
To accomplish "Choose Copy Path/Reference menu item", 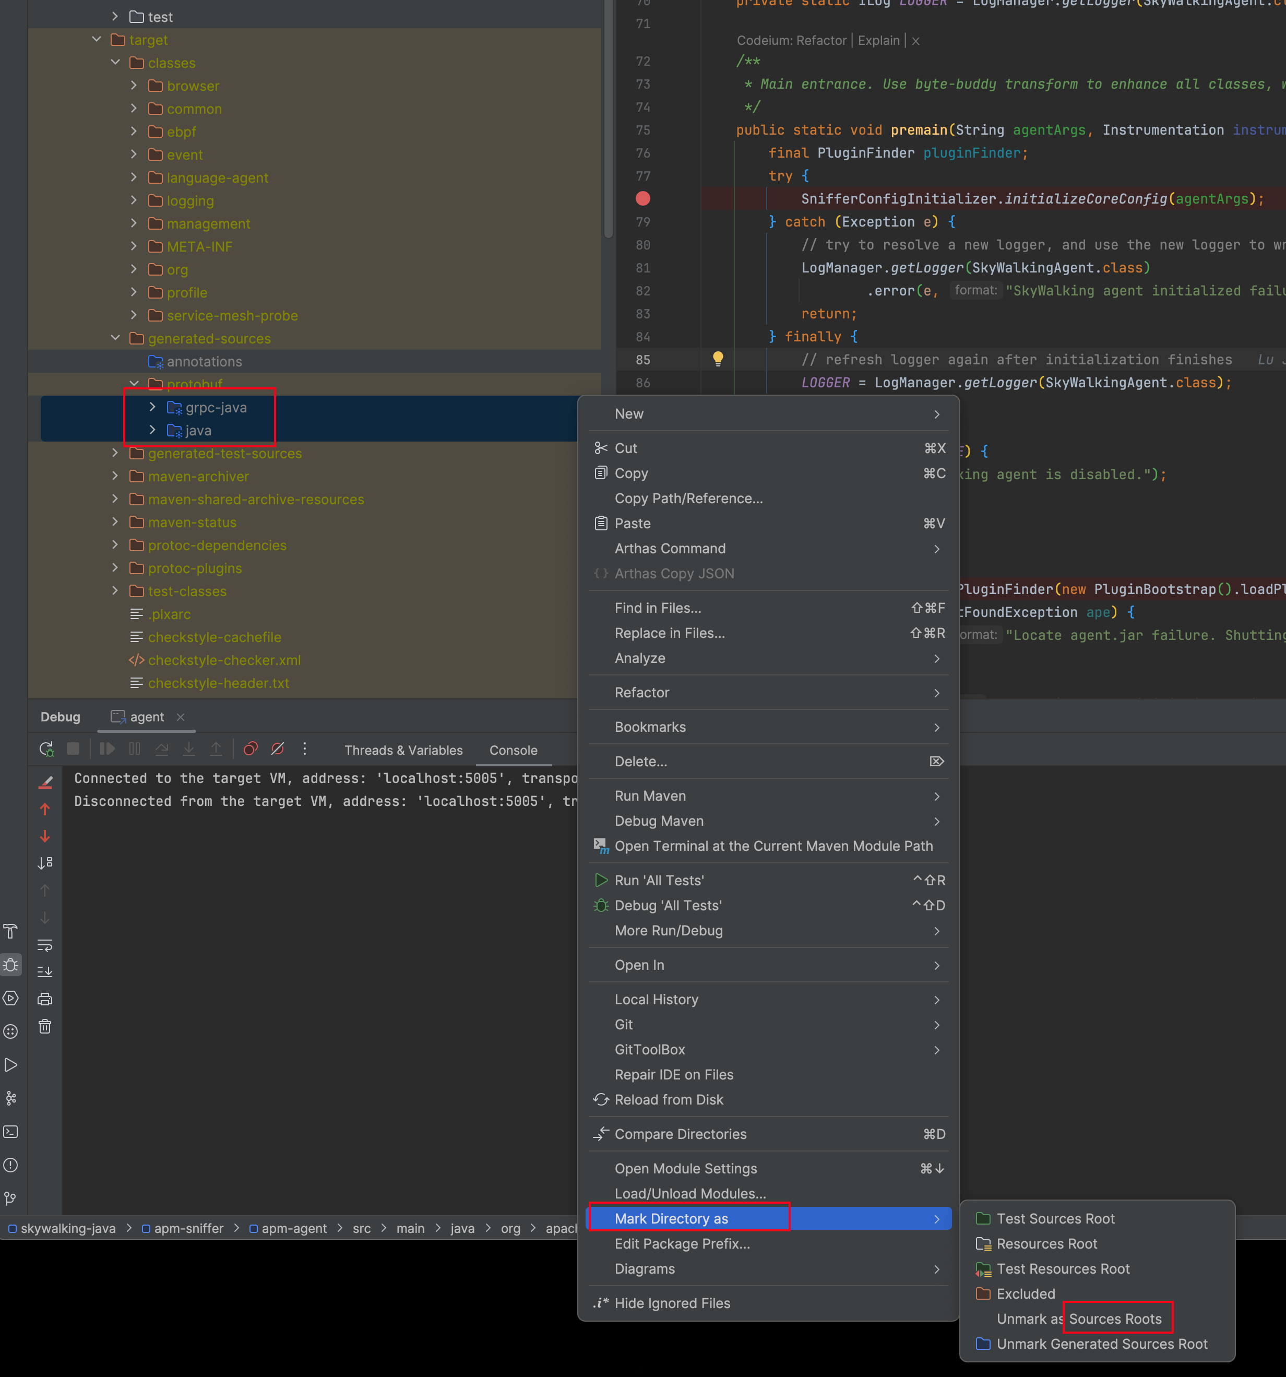I will pyautogui.click(x=769, y=498).
